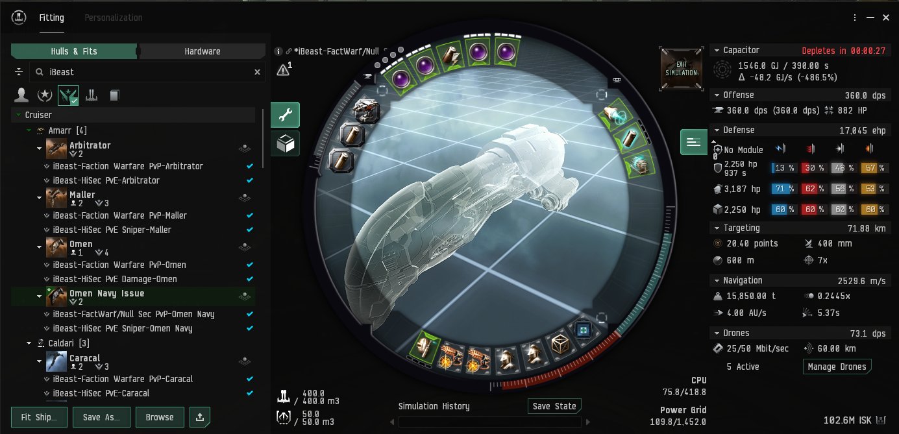Select the rightmost purple laser high slot
899x434 pixels.
[x=508, y=53]
